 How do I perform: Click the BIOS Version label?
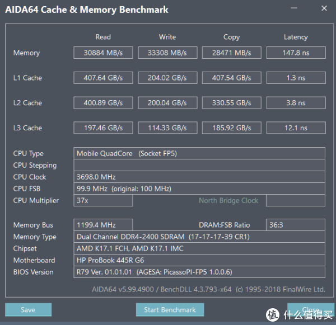(34, 272)
